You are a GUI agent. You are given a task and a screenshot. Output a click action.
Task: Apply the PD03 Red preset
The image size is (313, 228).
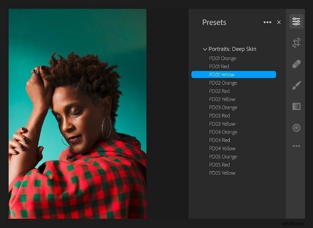tap(220, 116)
